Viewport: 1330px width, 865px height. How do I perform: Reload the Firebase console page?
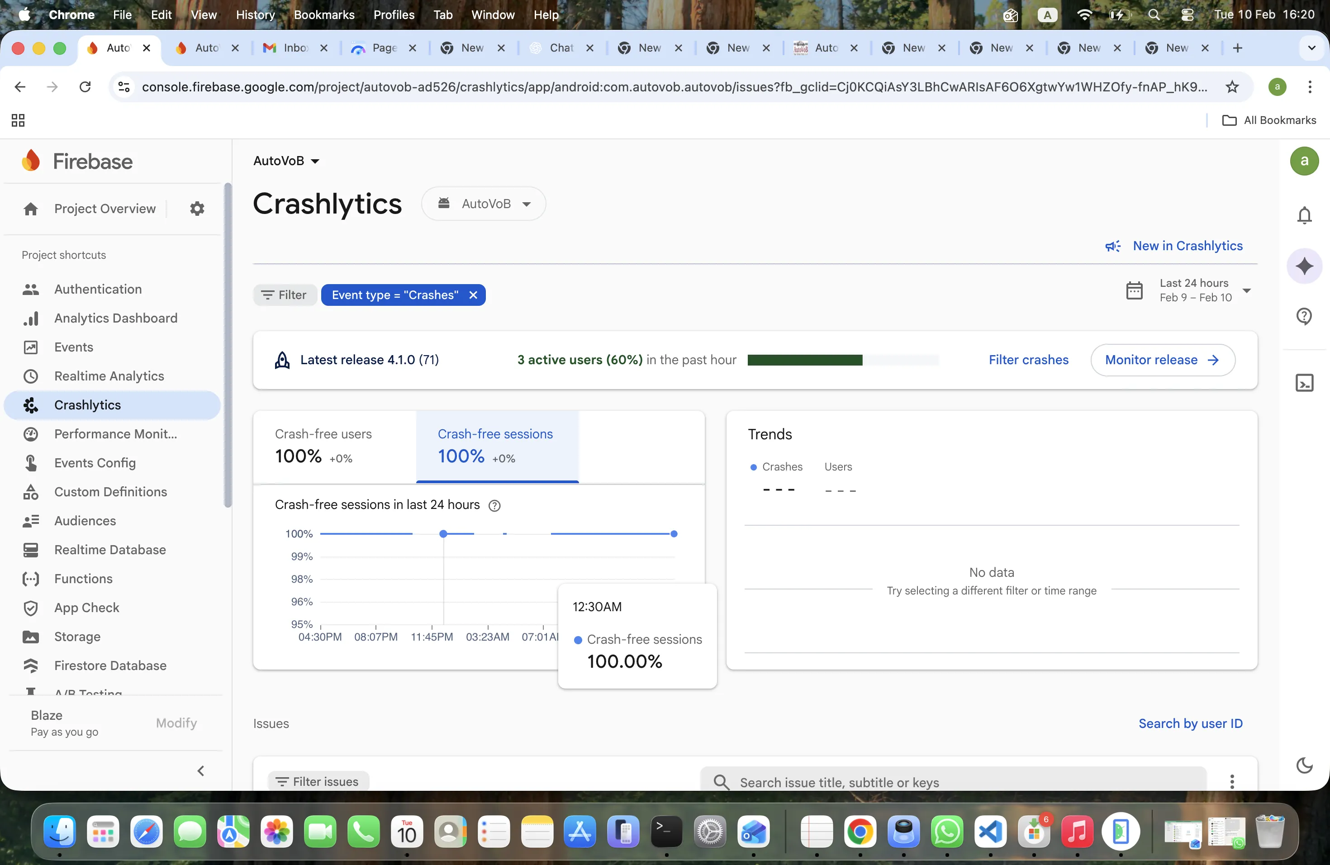[85, 86]
